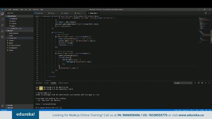Open package.json in project tree
212x119 pixels.
pos(19,48)
